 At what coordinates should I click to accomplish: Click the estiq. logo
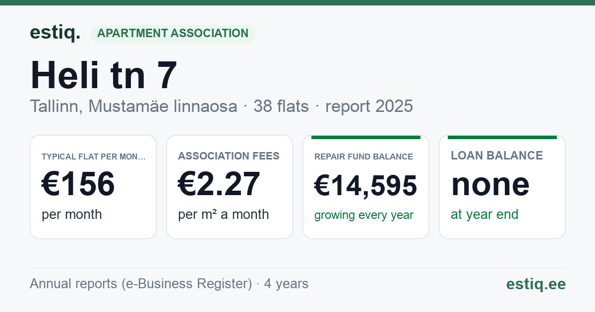55,33
